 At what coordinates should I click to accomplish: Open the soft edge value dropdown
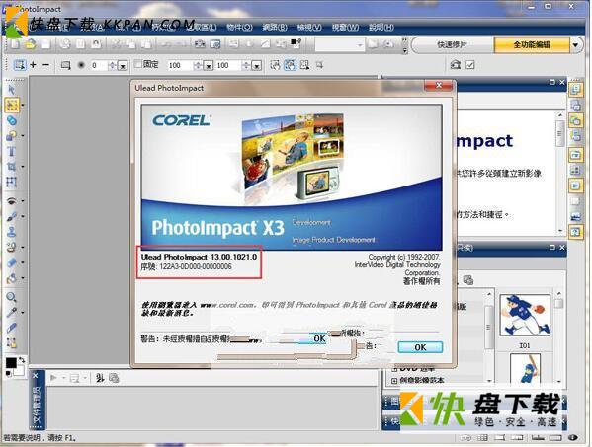pyautogui.click(x=123, y=65)
